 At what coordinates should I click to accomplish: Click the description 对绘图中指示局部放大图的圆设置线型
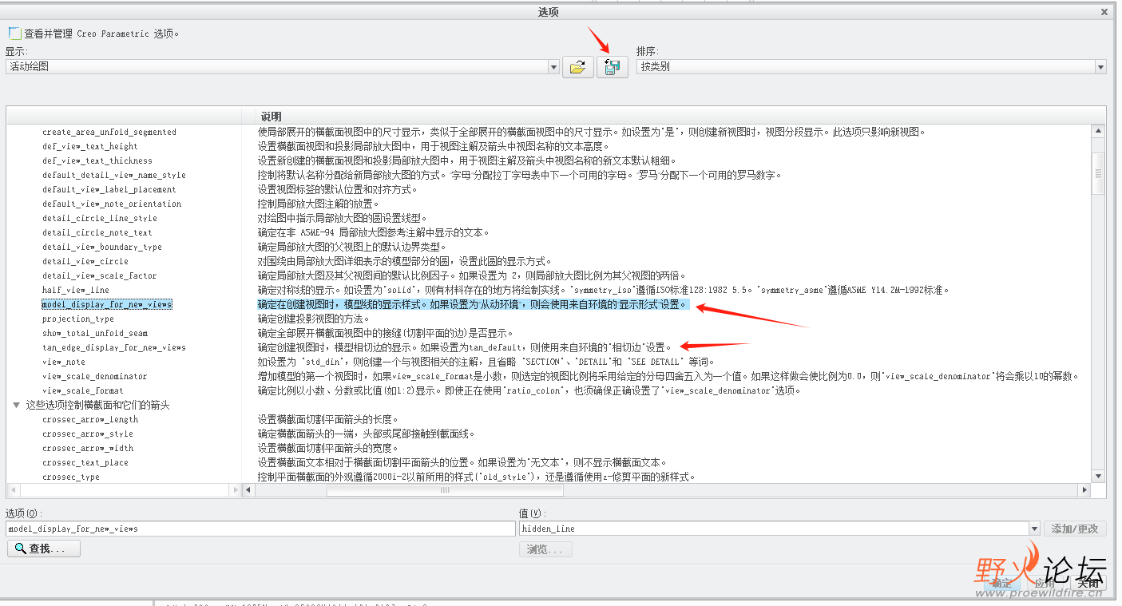click(343, 219)
